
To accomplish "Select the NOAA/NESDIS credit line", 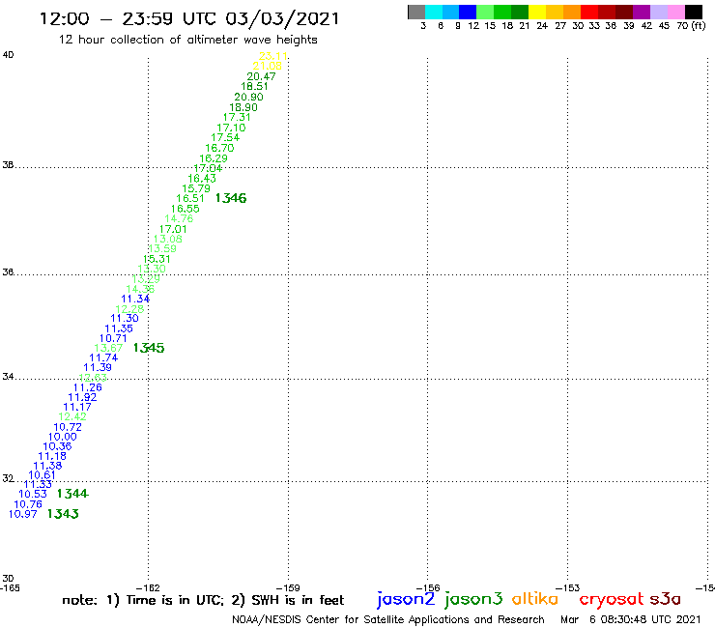I will [388, 620].
